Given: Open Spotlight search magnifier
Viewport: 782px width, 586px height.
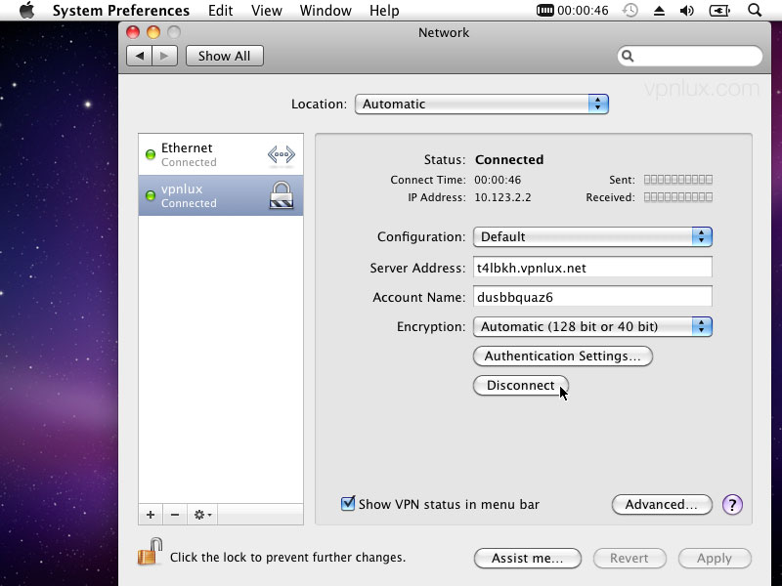Looking at the screenshot, I should click(x=755, y=10).
